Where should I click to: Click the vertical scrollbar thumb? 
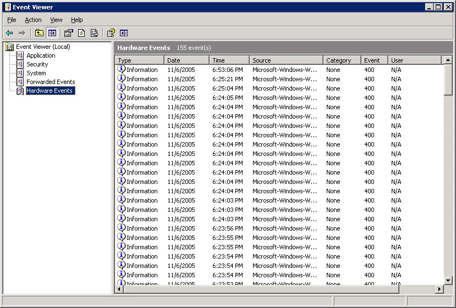(448, 80)
